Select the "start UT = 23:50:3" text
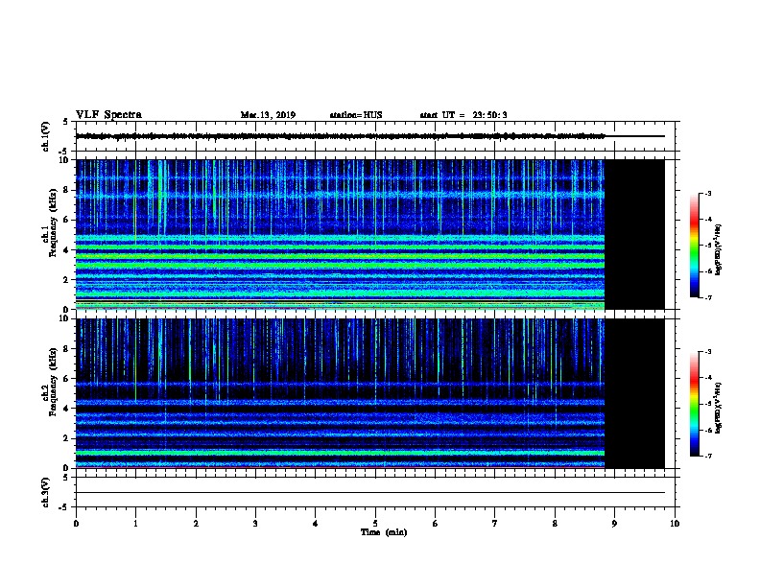 [x=463, y=115]
